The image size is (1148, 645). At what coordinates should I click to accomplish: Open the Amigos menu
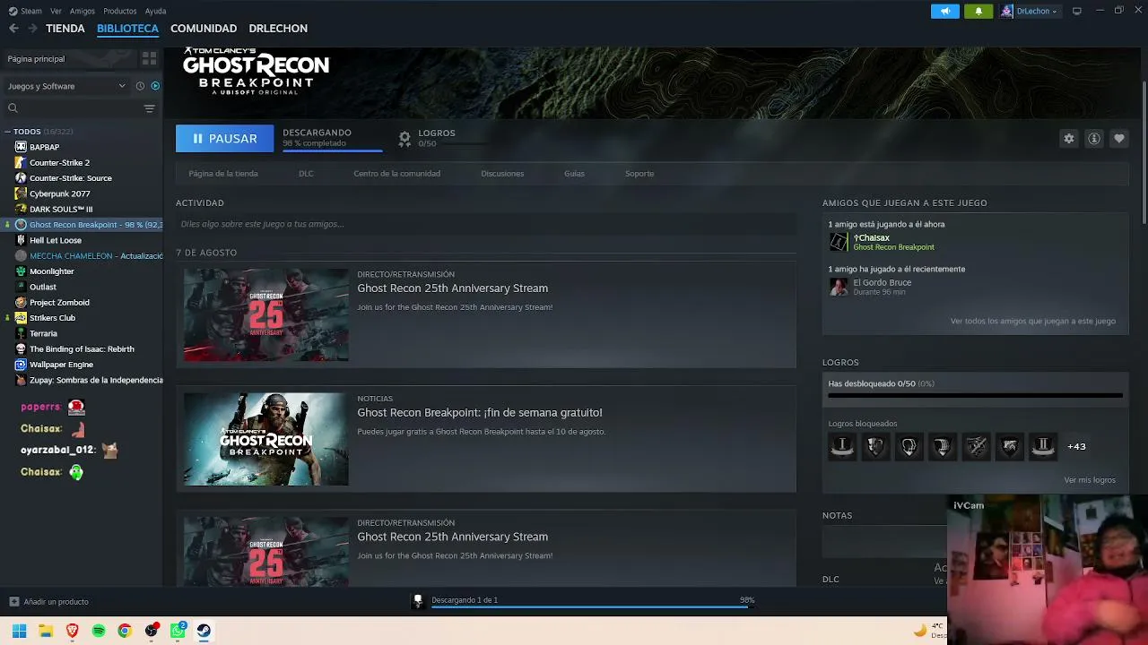click(83, 11)
